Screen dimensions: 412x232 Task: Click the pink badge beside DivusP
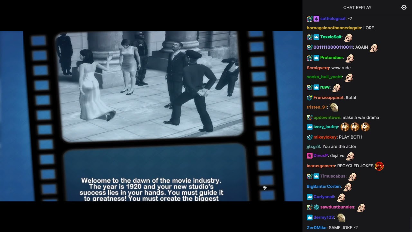point(310,156)
